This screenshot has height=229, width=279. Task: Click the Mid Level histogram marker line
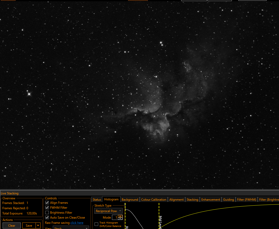(159, 216)
